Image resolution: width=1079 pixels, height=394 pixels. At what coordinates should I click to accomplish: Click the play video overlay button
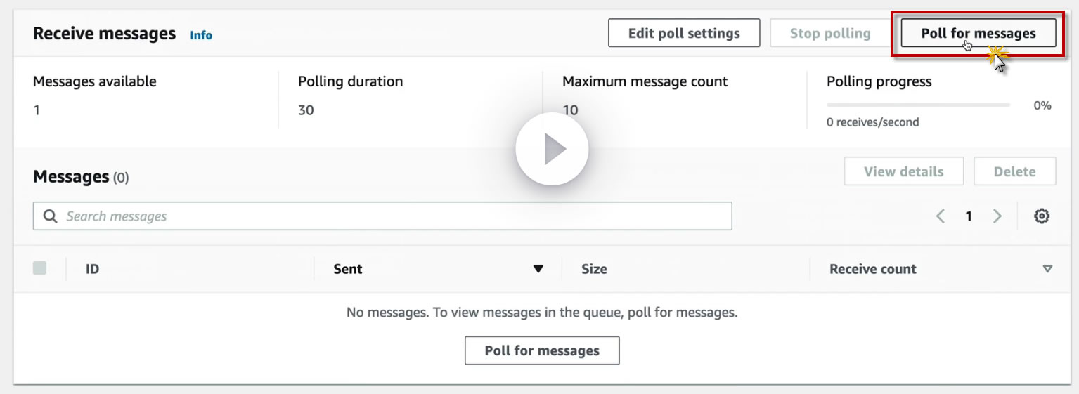551,149
